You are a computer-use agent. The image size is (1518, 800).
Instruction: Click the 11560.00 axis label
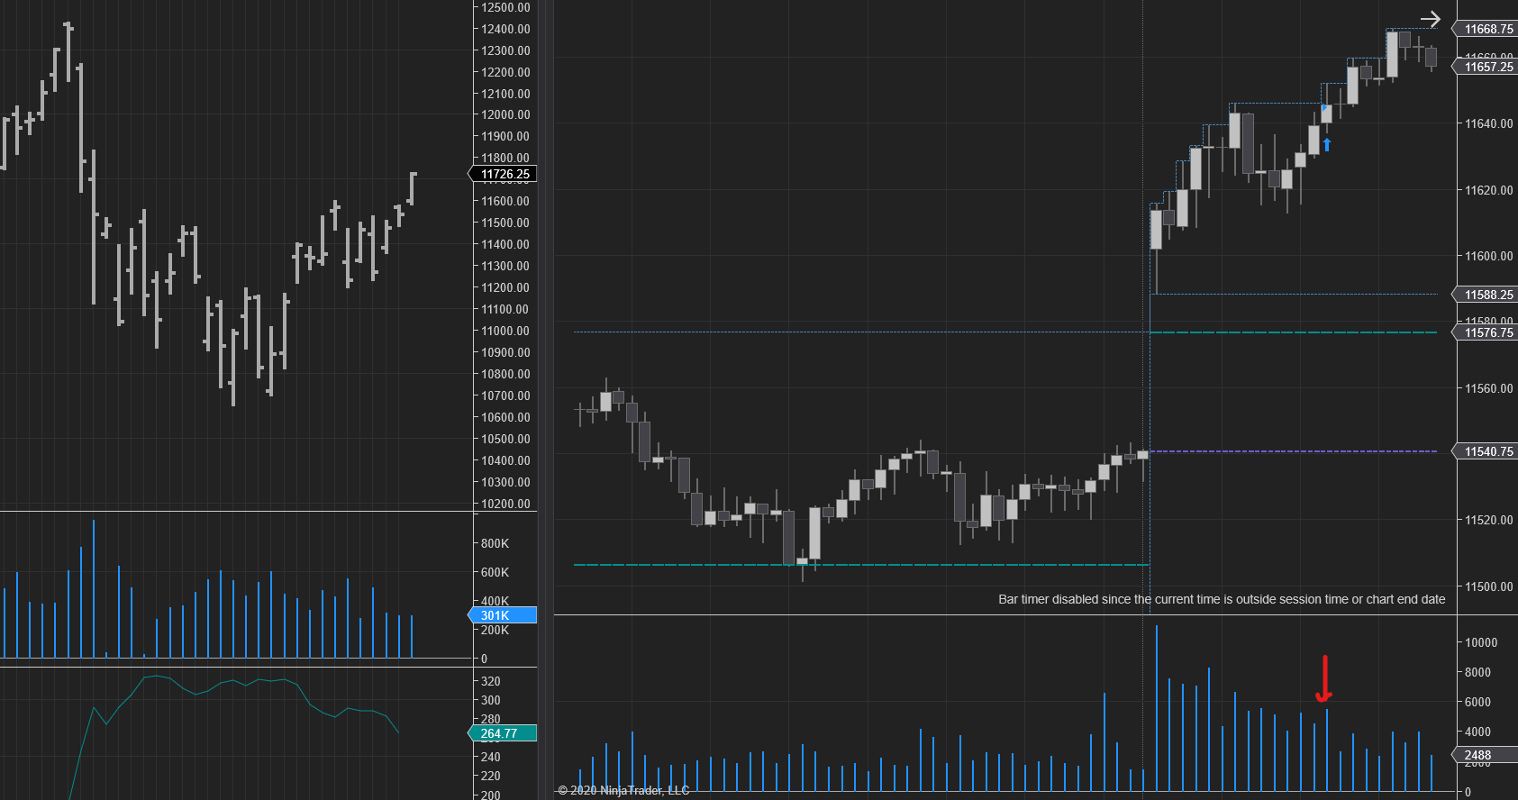1489,388
